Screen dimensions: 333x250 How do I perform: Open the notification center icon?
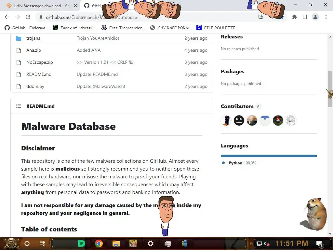tap(319, 244)
